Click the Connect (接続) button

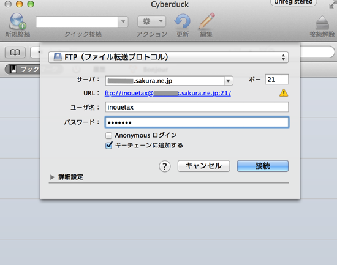click(263, 166)
